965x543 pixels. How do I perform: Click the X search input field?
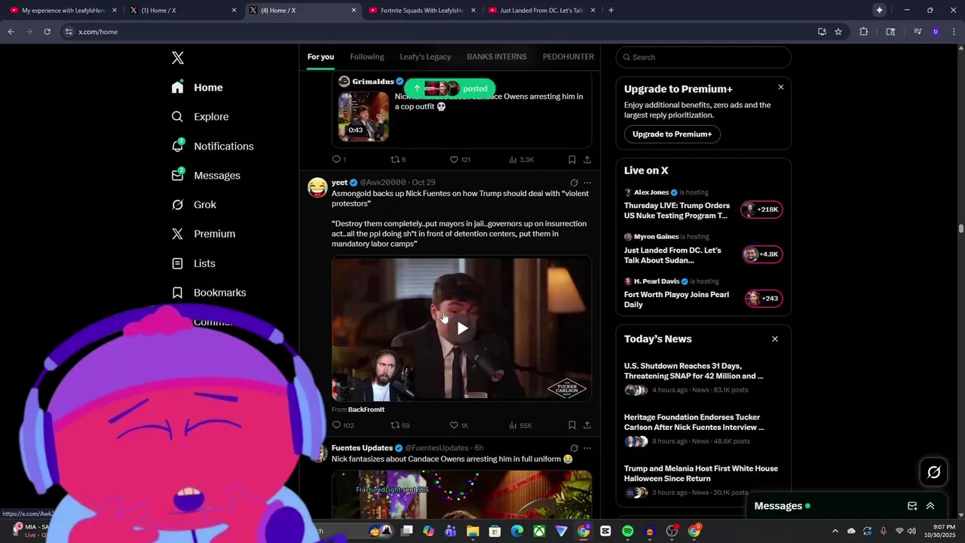coord(703,57)
